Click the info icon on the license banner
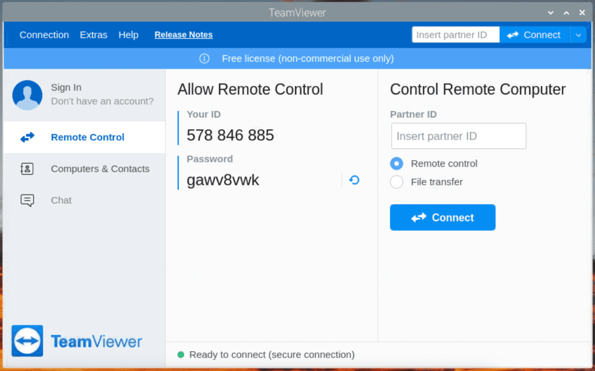 (204, 59)
